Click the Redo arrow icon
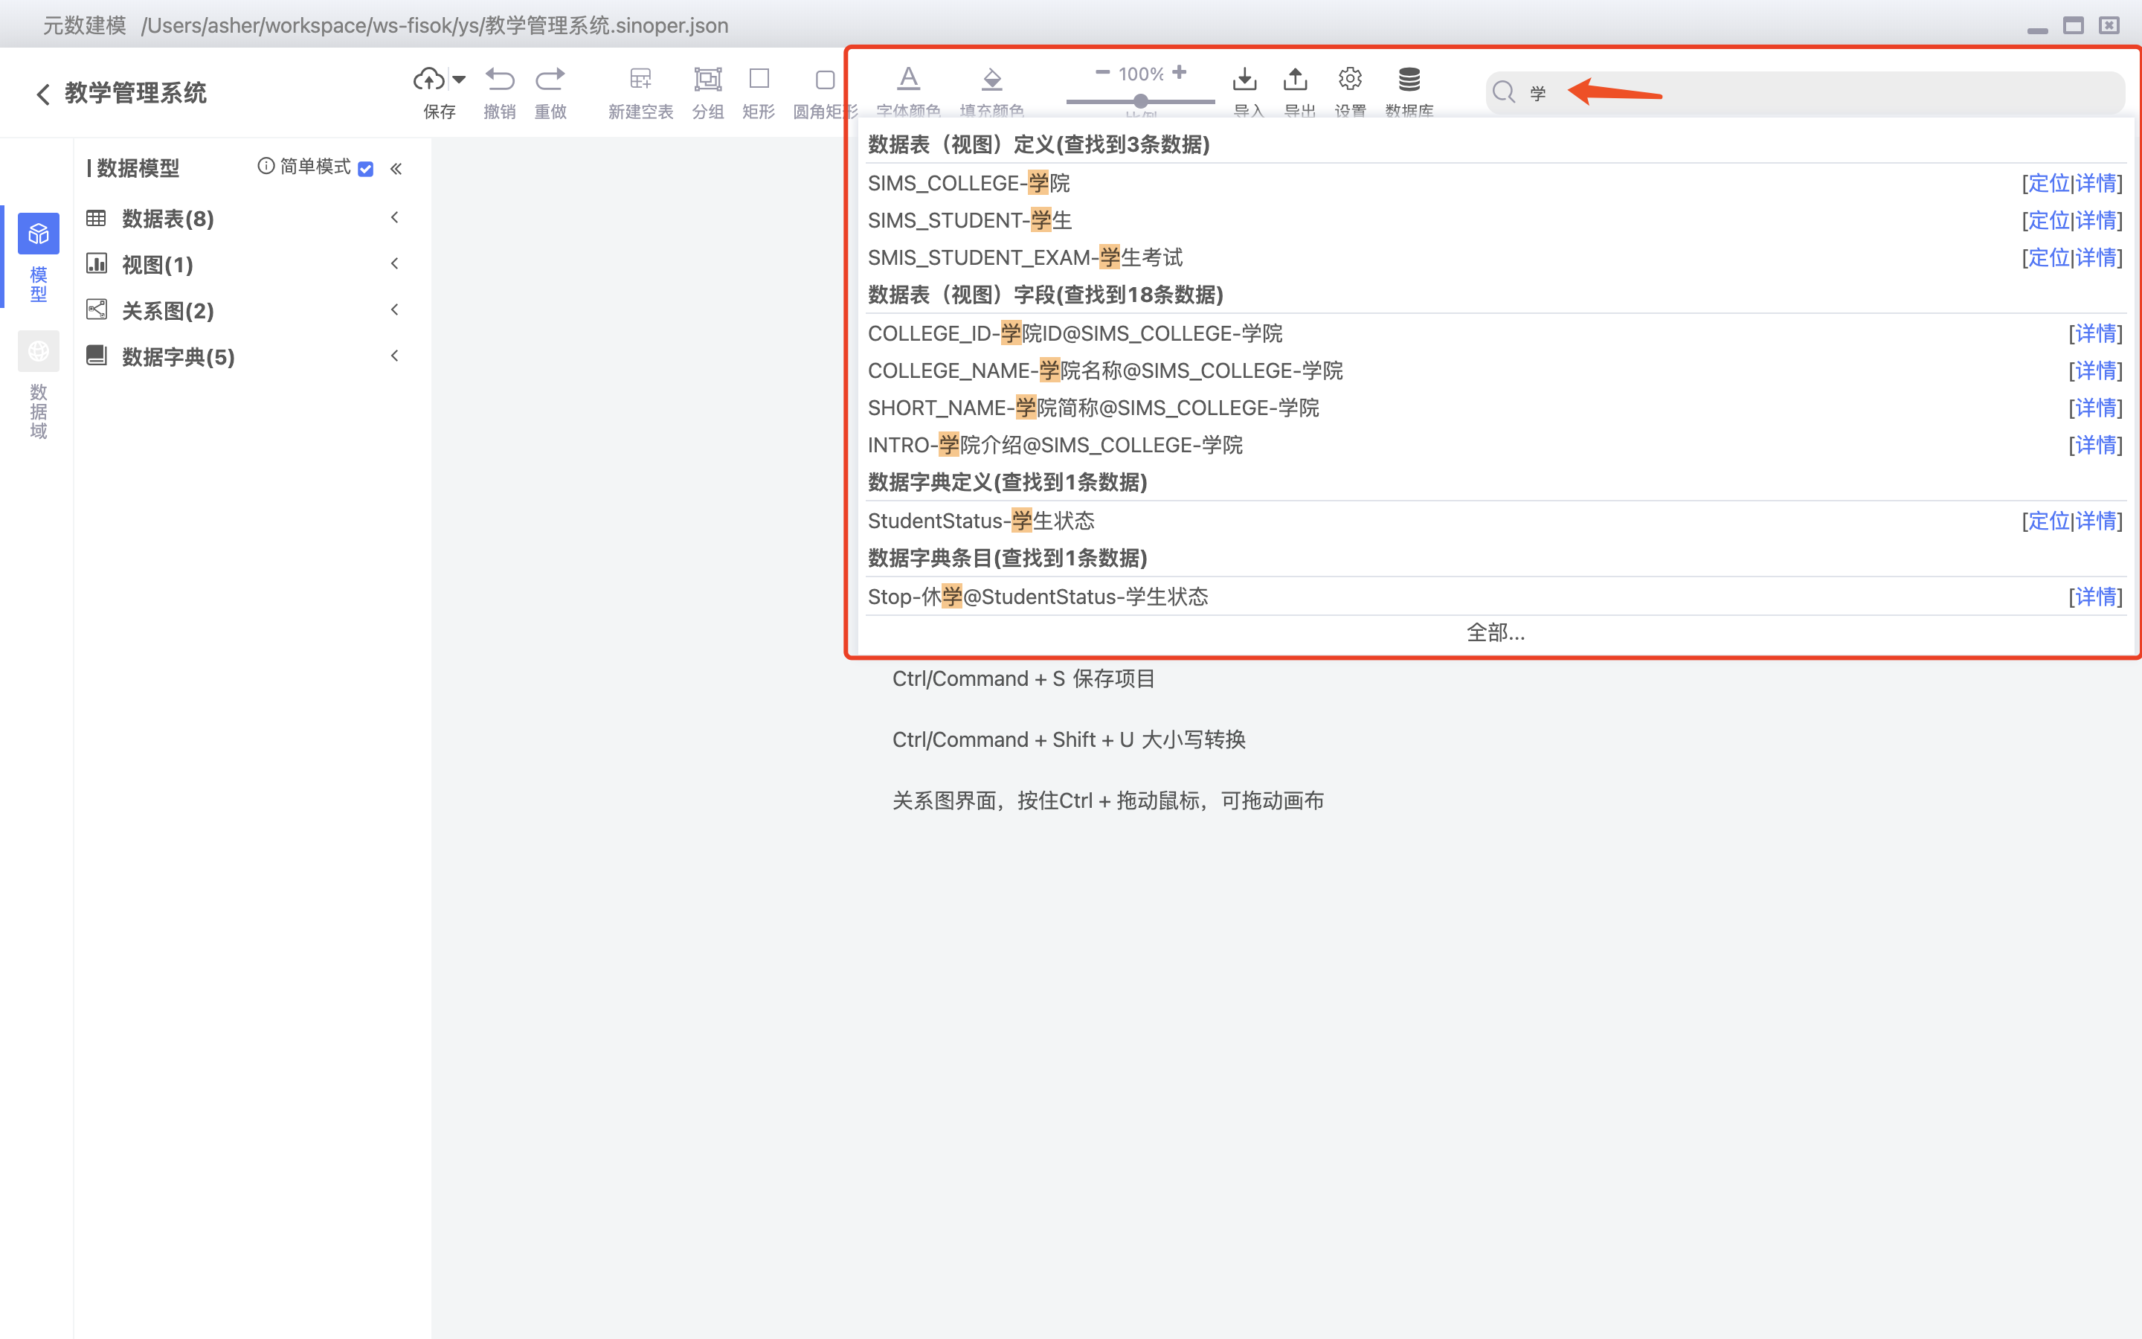 click(550, 80)
